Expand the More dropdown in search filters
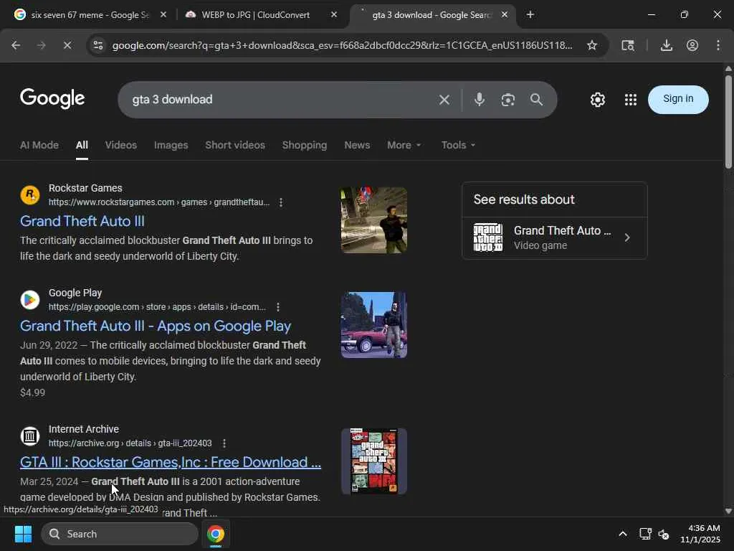Image resolution: width=734 pixels, height=551 pixels. coord(404,145)
